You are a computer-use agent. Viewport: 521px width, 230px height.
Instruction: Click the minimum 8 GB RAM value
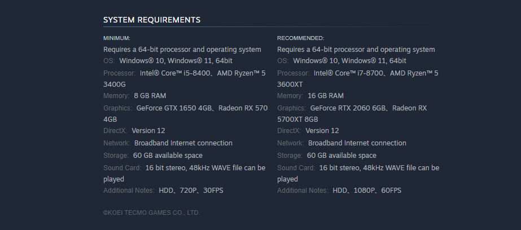(x=150, y=96)
